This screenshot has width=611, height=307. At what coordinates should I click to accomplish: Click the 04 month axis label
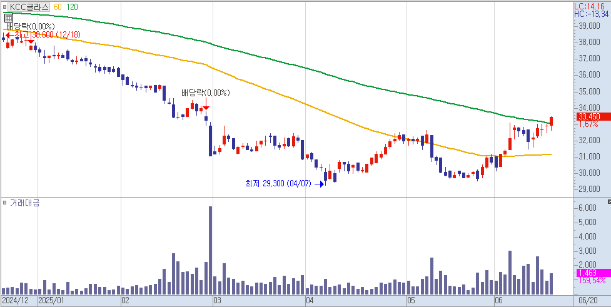310,301
